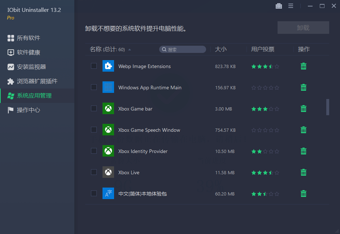Check the 中文(简体)本地体验包 checkbox
340x234 pixels.
[94, 193]
